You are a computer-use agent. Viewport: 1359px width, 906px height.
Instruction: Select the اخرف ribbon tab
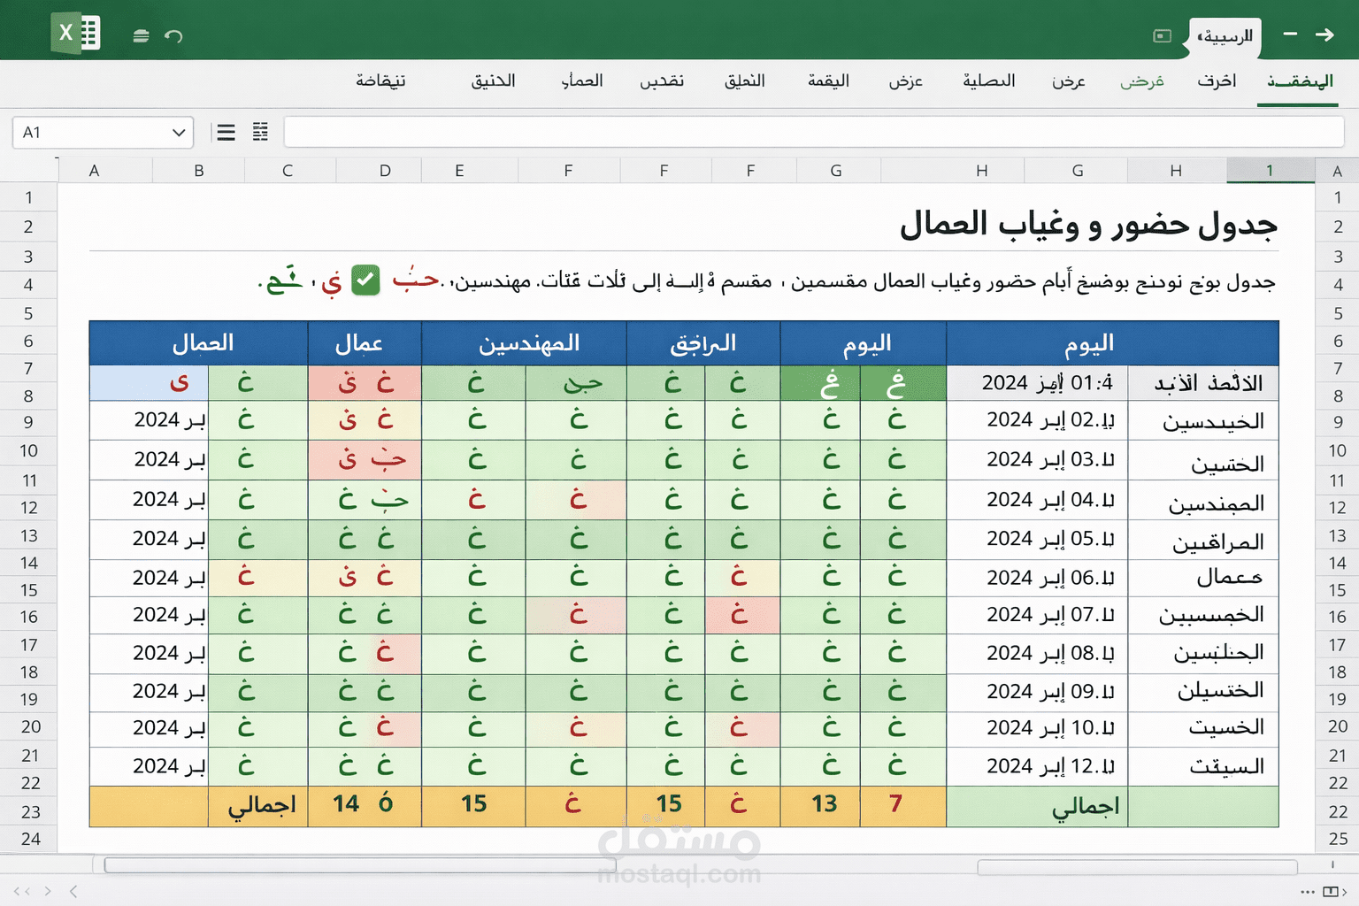coord(1217,81)
